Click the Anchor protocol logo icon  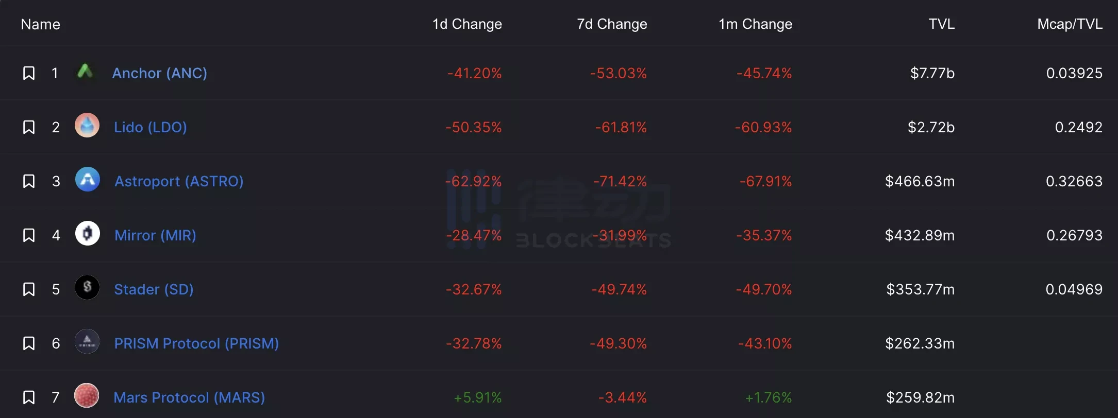(86, 72)
